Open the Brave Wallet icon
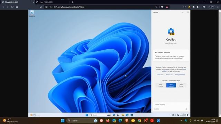Screen dimensions: 221x124 (204, 7)
